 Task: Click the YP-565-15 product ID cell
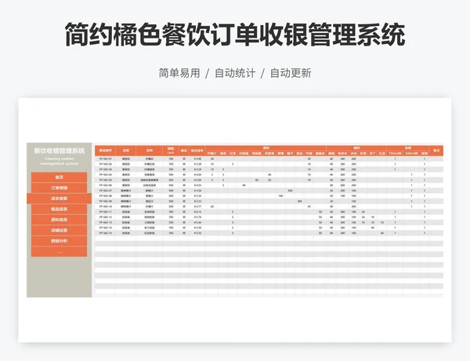(x=105, y=233)
